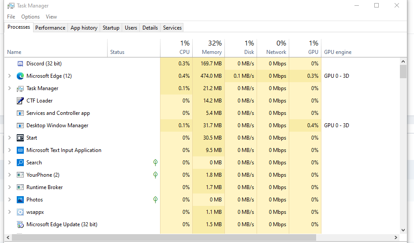Expand the Runtime Broker group
Screen dimensions: 414x243
point(10,187)
